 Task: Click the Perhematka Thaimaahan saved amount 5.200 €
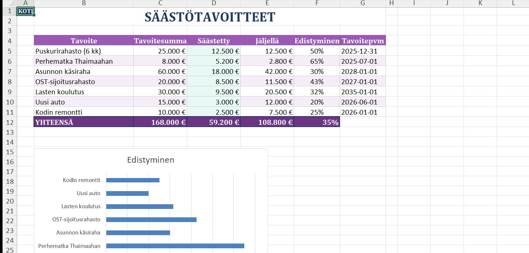214,61
